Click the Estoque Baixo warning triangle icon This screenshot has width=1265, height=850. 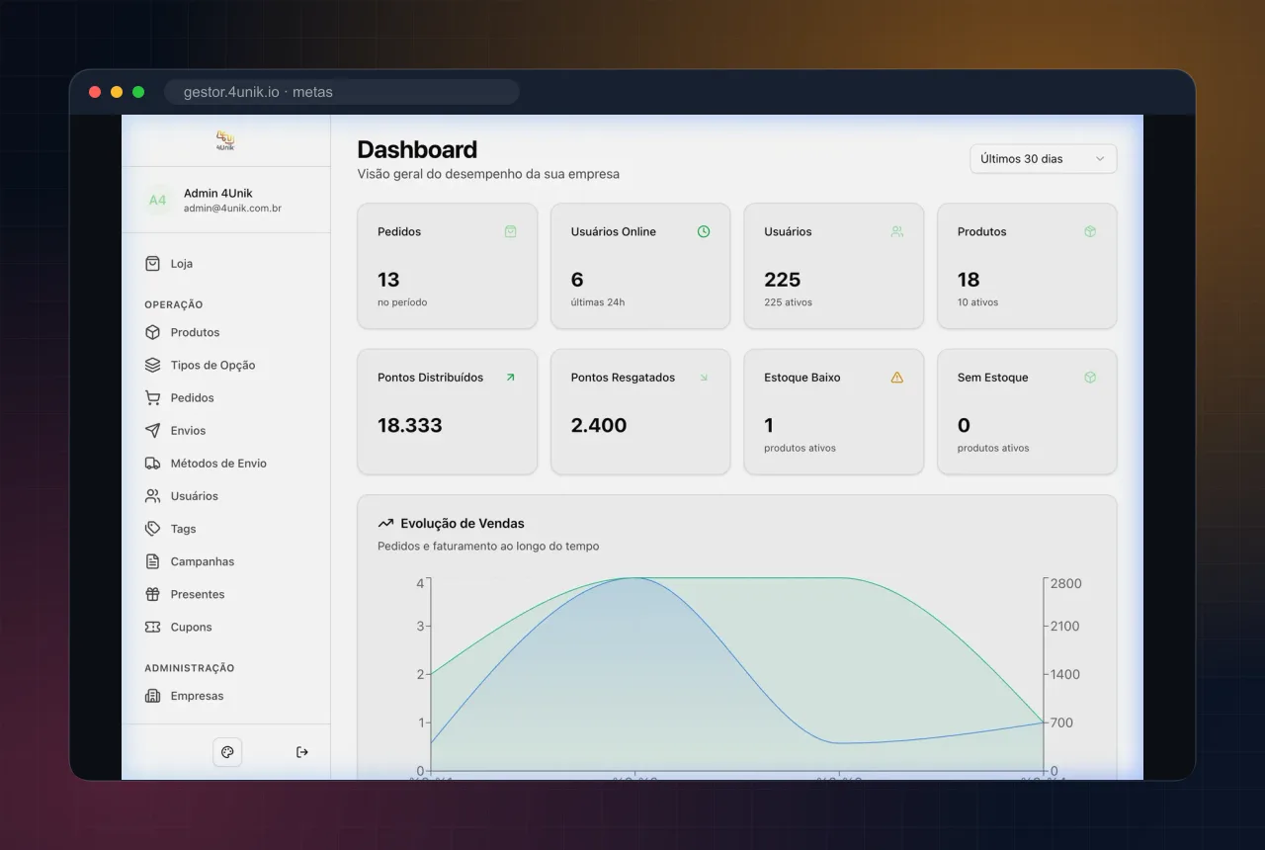click(897, 378)
